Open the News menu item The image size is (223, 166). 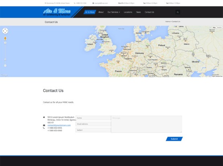click(138, 12)
